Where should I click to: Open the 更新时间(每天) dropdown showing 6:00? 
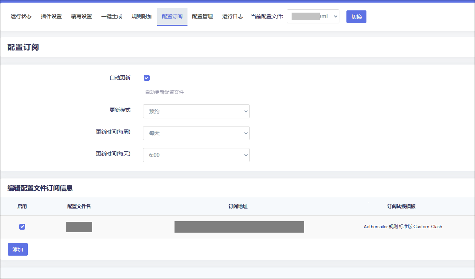tap(196, 155)
